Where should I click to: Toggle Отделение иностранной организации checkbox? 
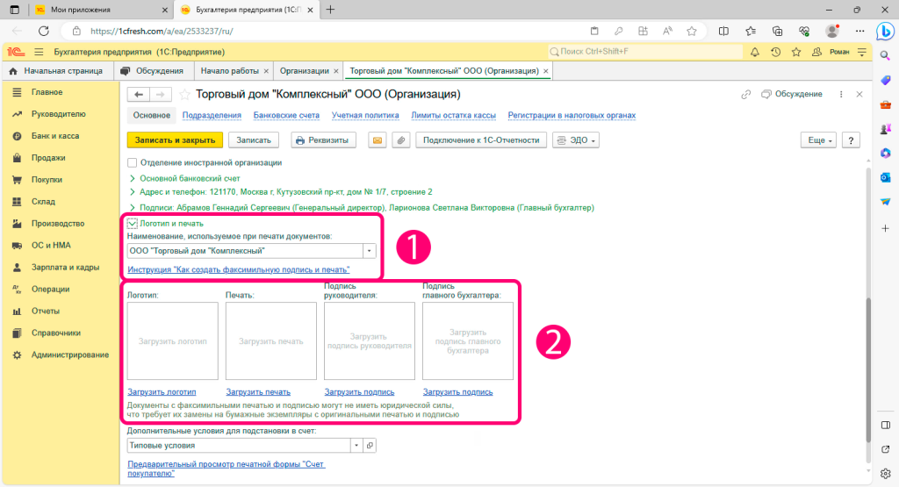point(133,162)
